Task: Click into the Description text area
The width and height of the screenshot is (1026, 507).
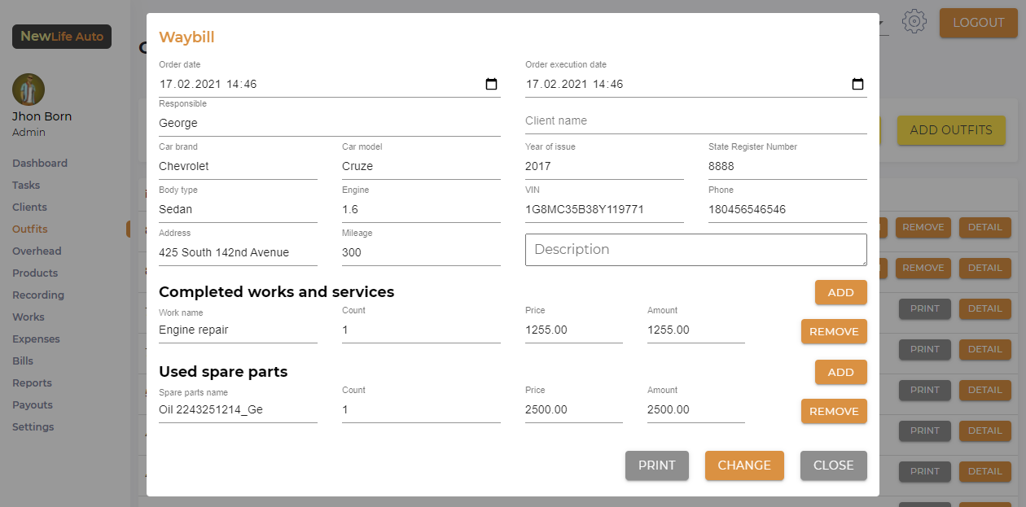Action: tap(695, 250)
